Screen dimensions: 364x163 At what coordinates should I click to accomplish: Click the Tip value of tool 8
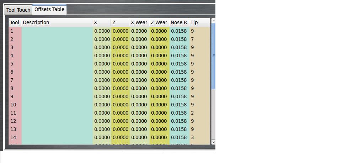click(199, 88)
